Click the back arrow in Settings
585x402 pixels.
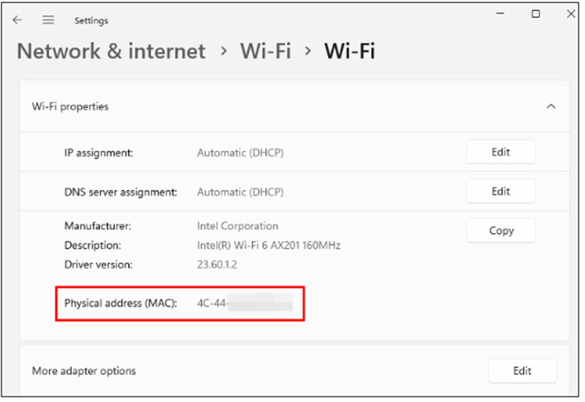pyautogui.click(x=17, y=20)
